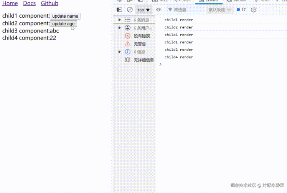Click the console prompt chevron
The width and height of the screenshot is (287, 193).
coord(160,64)
